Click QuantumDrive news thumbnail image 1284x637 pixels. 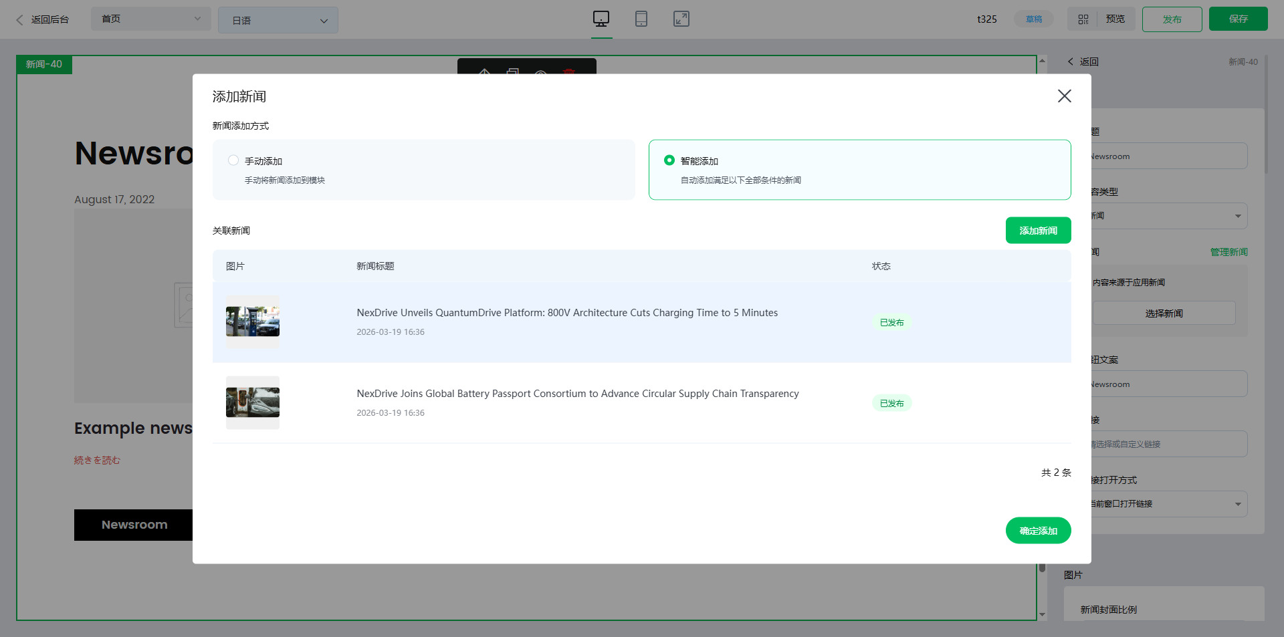(253, 322)
